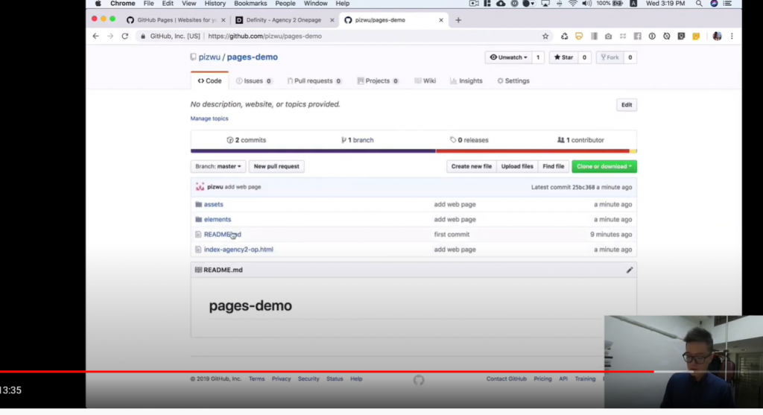Click the watchers count 1

[x=538, y=57]
